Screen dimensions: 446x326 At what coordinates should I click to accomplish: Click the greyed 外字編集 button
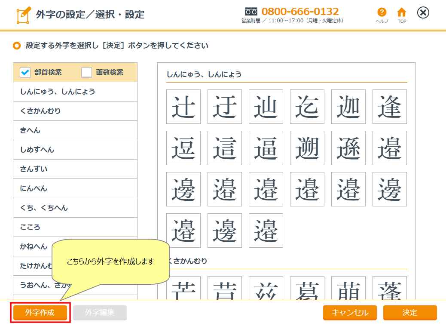100,313
